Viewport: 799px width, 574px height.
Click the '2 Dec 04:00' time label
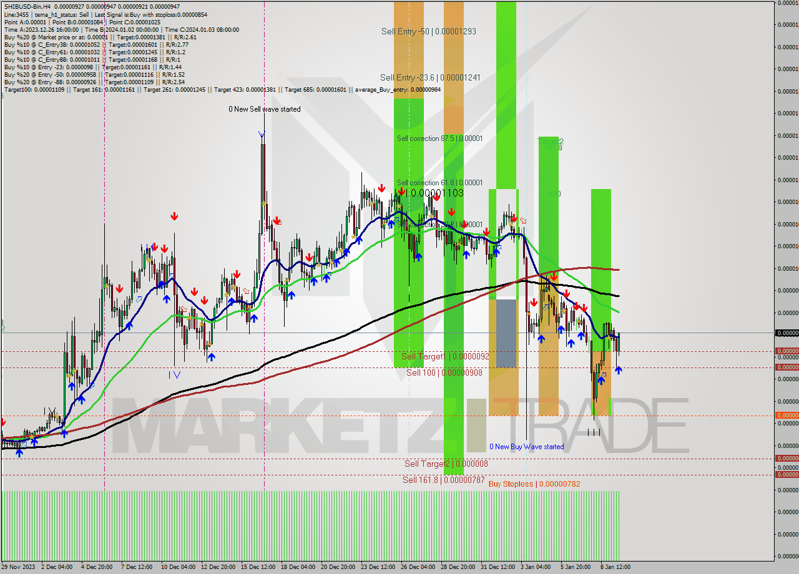coord(57,567)
